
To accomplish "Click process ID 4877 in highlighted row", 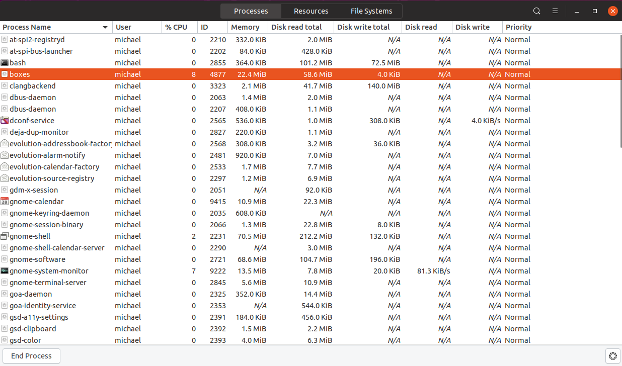I will (x=218, y=74).
